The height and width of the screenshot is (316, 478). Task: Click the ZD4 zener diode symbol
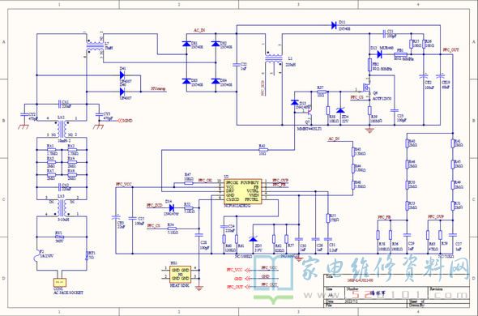[340, 110]
